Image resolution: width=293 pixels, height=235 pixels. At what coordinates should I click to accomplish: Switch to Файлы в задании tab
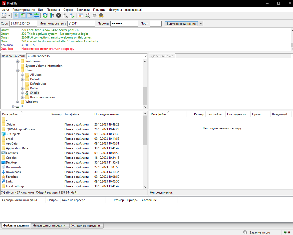(16, 226)
